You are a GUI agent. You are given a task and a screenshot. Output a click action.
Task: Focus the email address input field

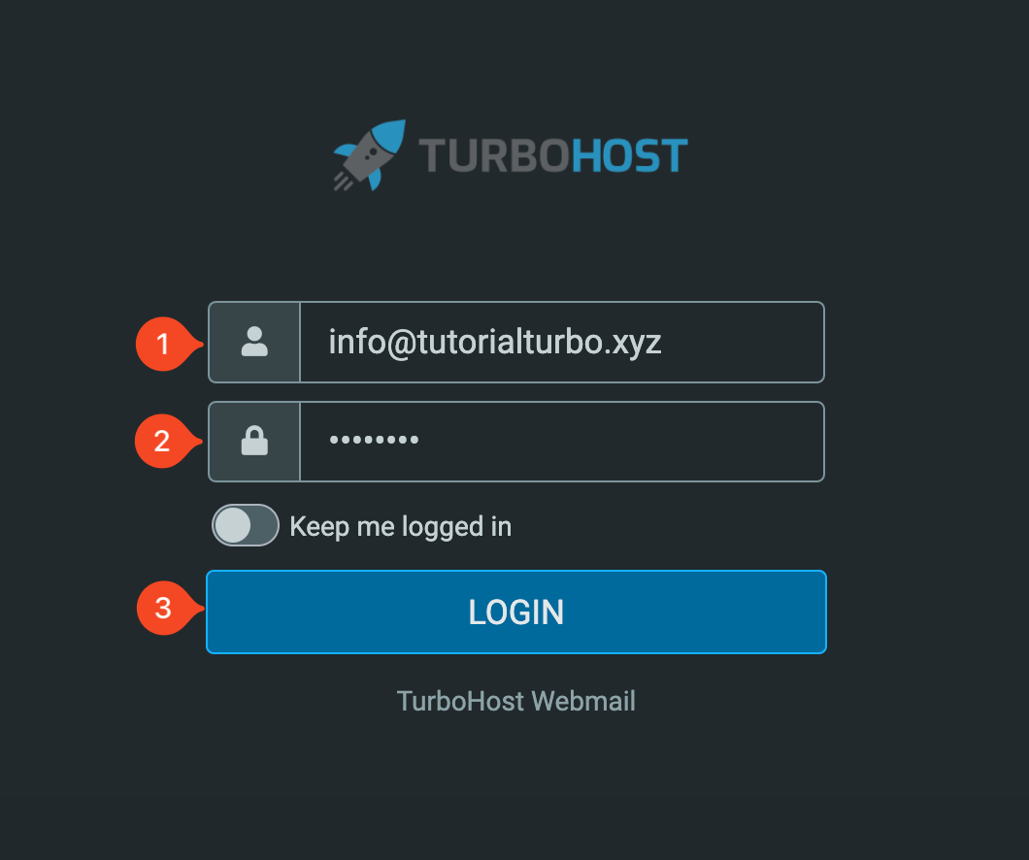click(x=562, y=342)
